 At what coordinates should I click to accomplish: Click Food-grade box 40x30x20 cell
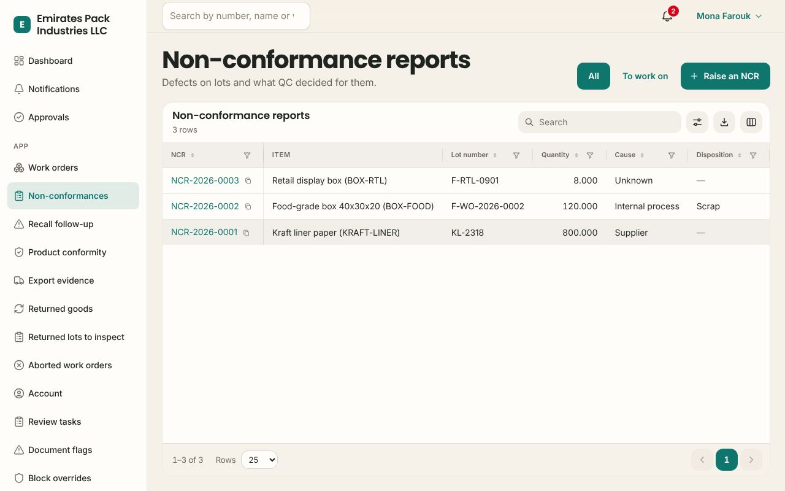click(x=353, y=206)
